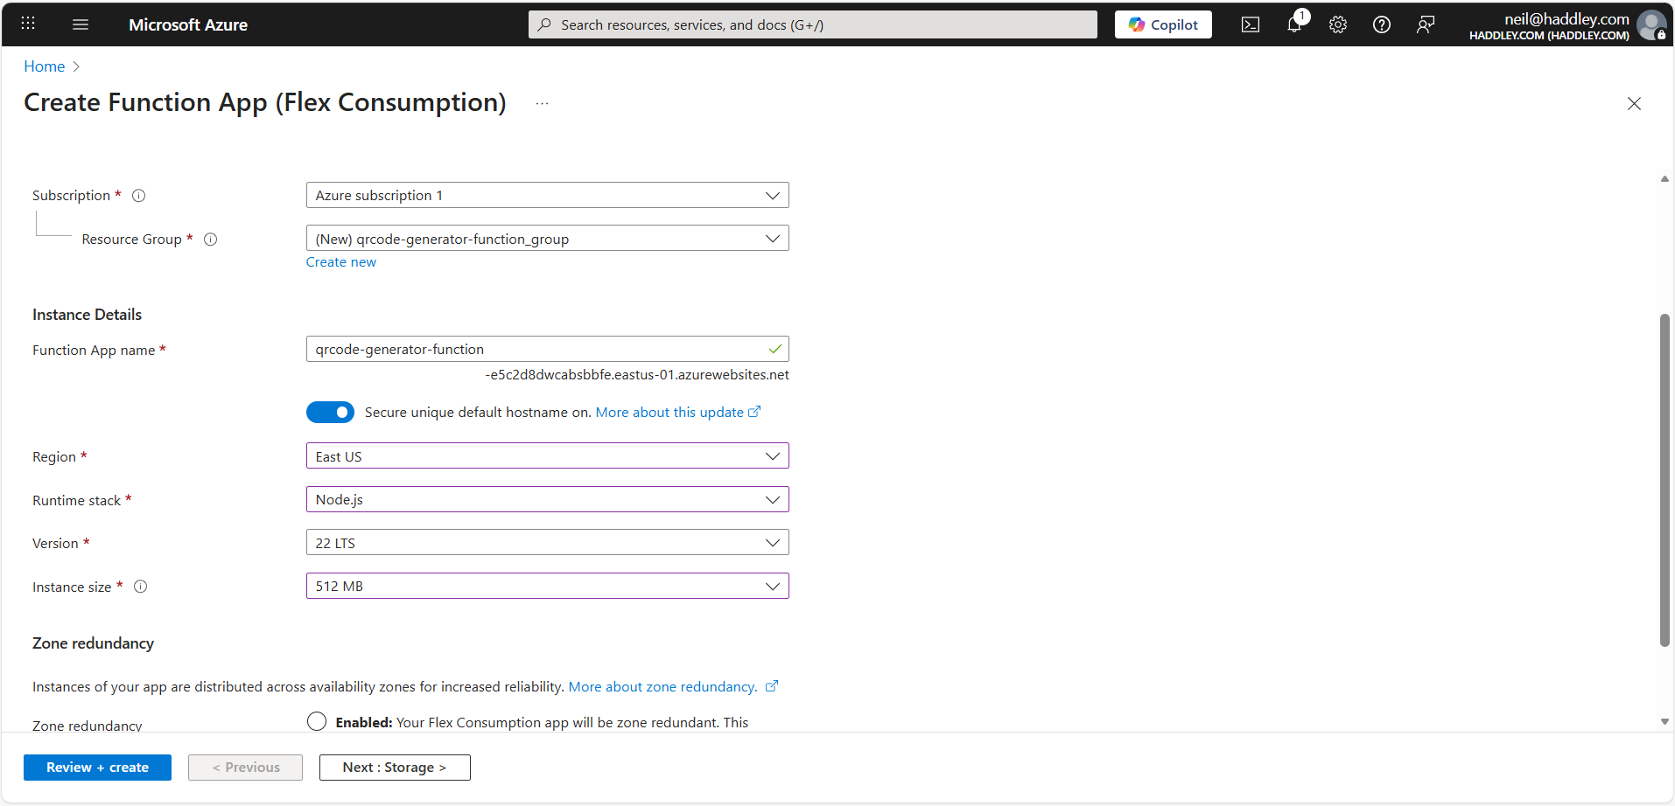
Task: Expand the Region dropdown
Action: click(x=547, y=456)
